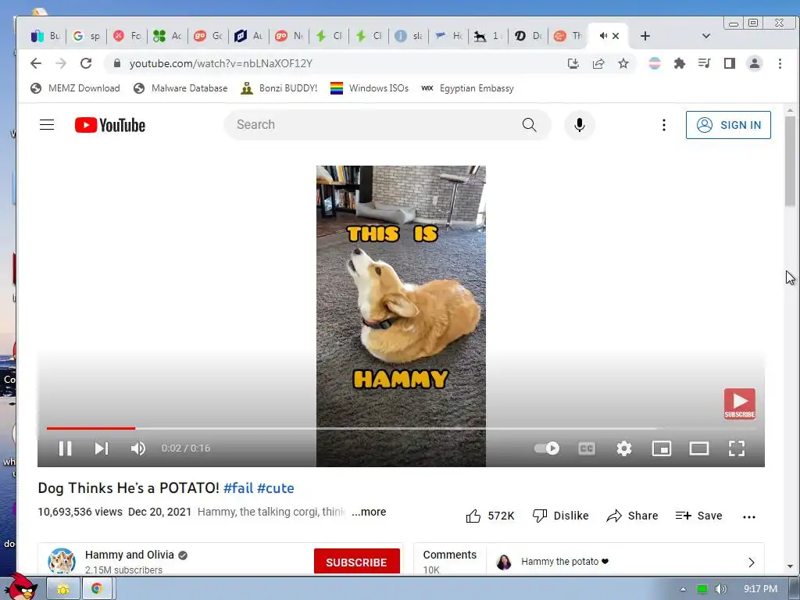Click the 9:17 PM clock

(760, 589)
